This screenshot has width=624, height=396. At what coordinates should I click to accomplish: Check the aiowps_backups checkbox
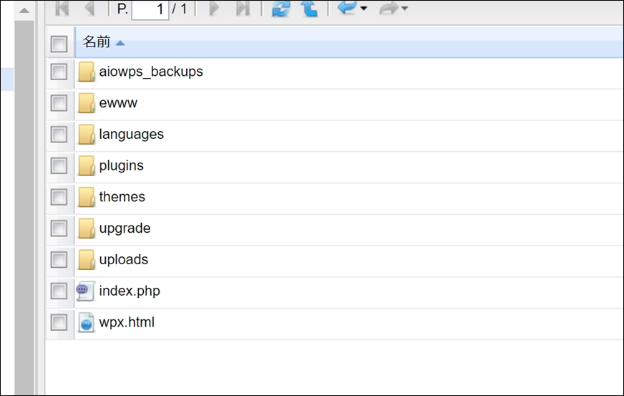[59, 72]
